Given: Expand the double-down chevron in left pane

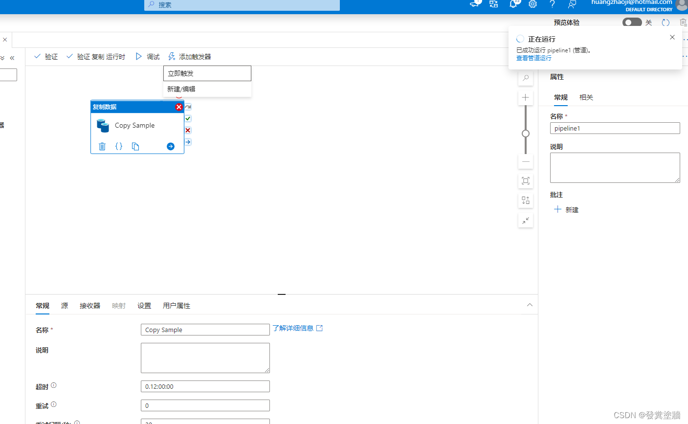Looking at the screenshot, I should pyautogui.click(x=2, y=58).
